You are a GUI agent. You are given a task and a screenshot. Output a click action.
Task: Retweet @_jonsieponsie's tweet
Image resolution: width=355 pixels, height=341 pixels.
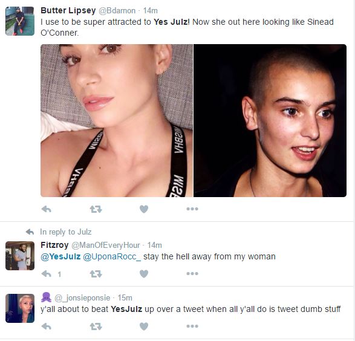click(96, 326)
